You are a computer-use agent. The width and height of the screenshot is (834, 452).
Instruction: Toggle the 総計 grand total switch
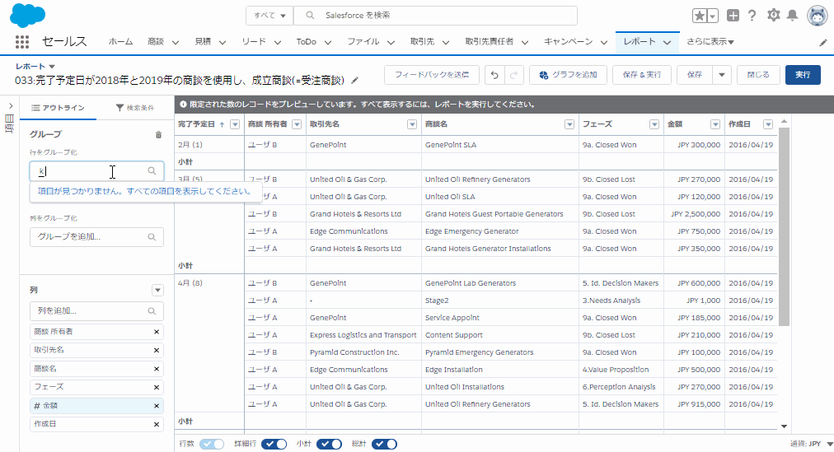click(x=385, y=444)
